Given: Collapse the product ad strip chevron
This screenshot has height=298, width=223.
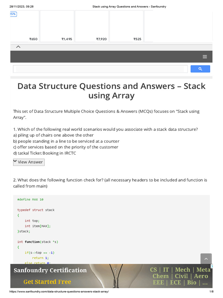Looking at the screenshot, I should tap(18, 47).
